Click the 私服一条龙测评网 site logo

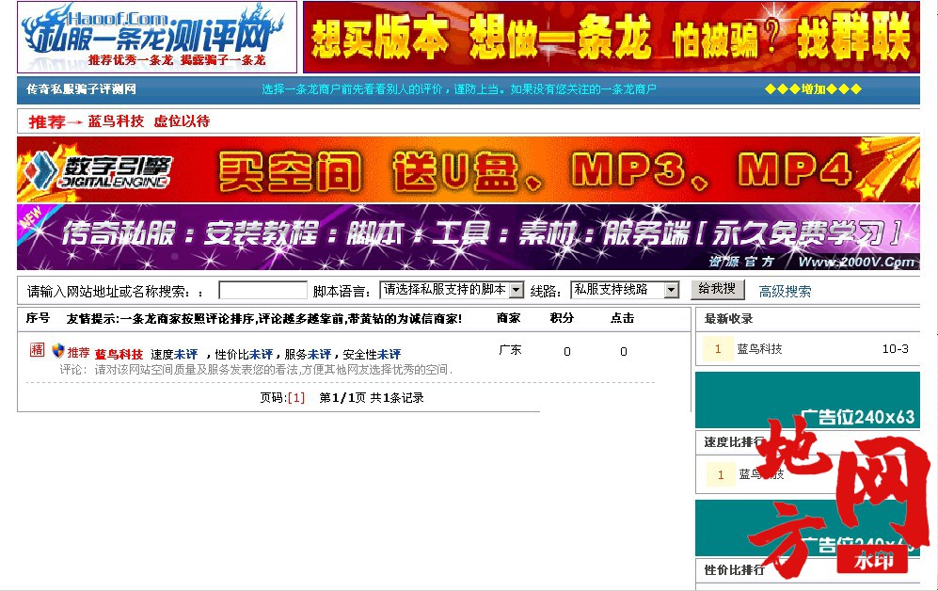pyautogui.click(x=157, y=37)
